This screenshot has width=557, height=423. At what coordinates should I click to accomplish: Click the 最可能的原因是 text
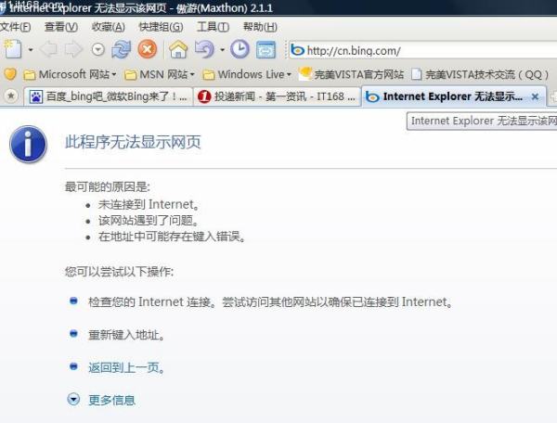tap(108, 186)
